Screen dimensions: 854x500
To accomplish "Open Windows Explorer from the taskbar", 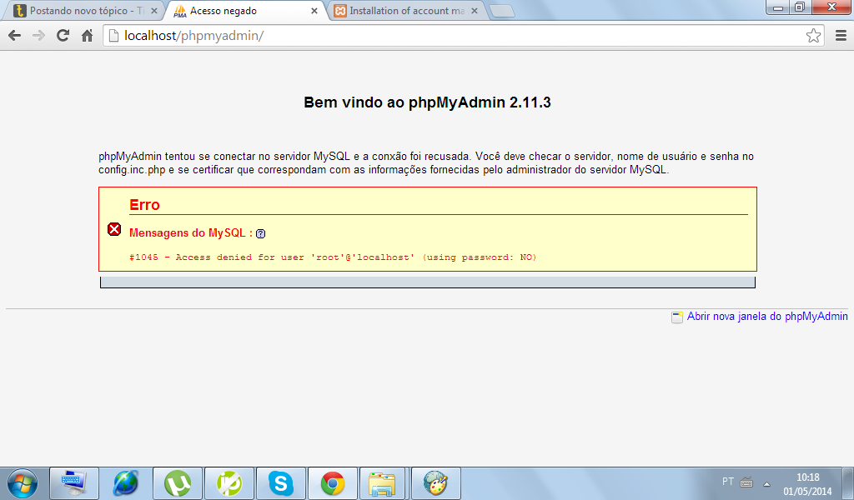I will (382, 483).
